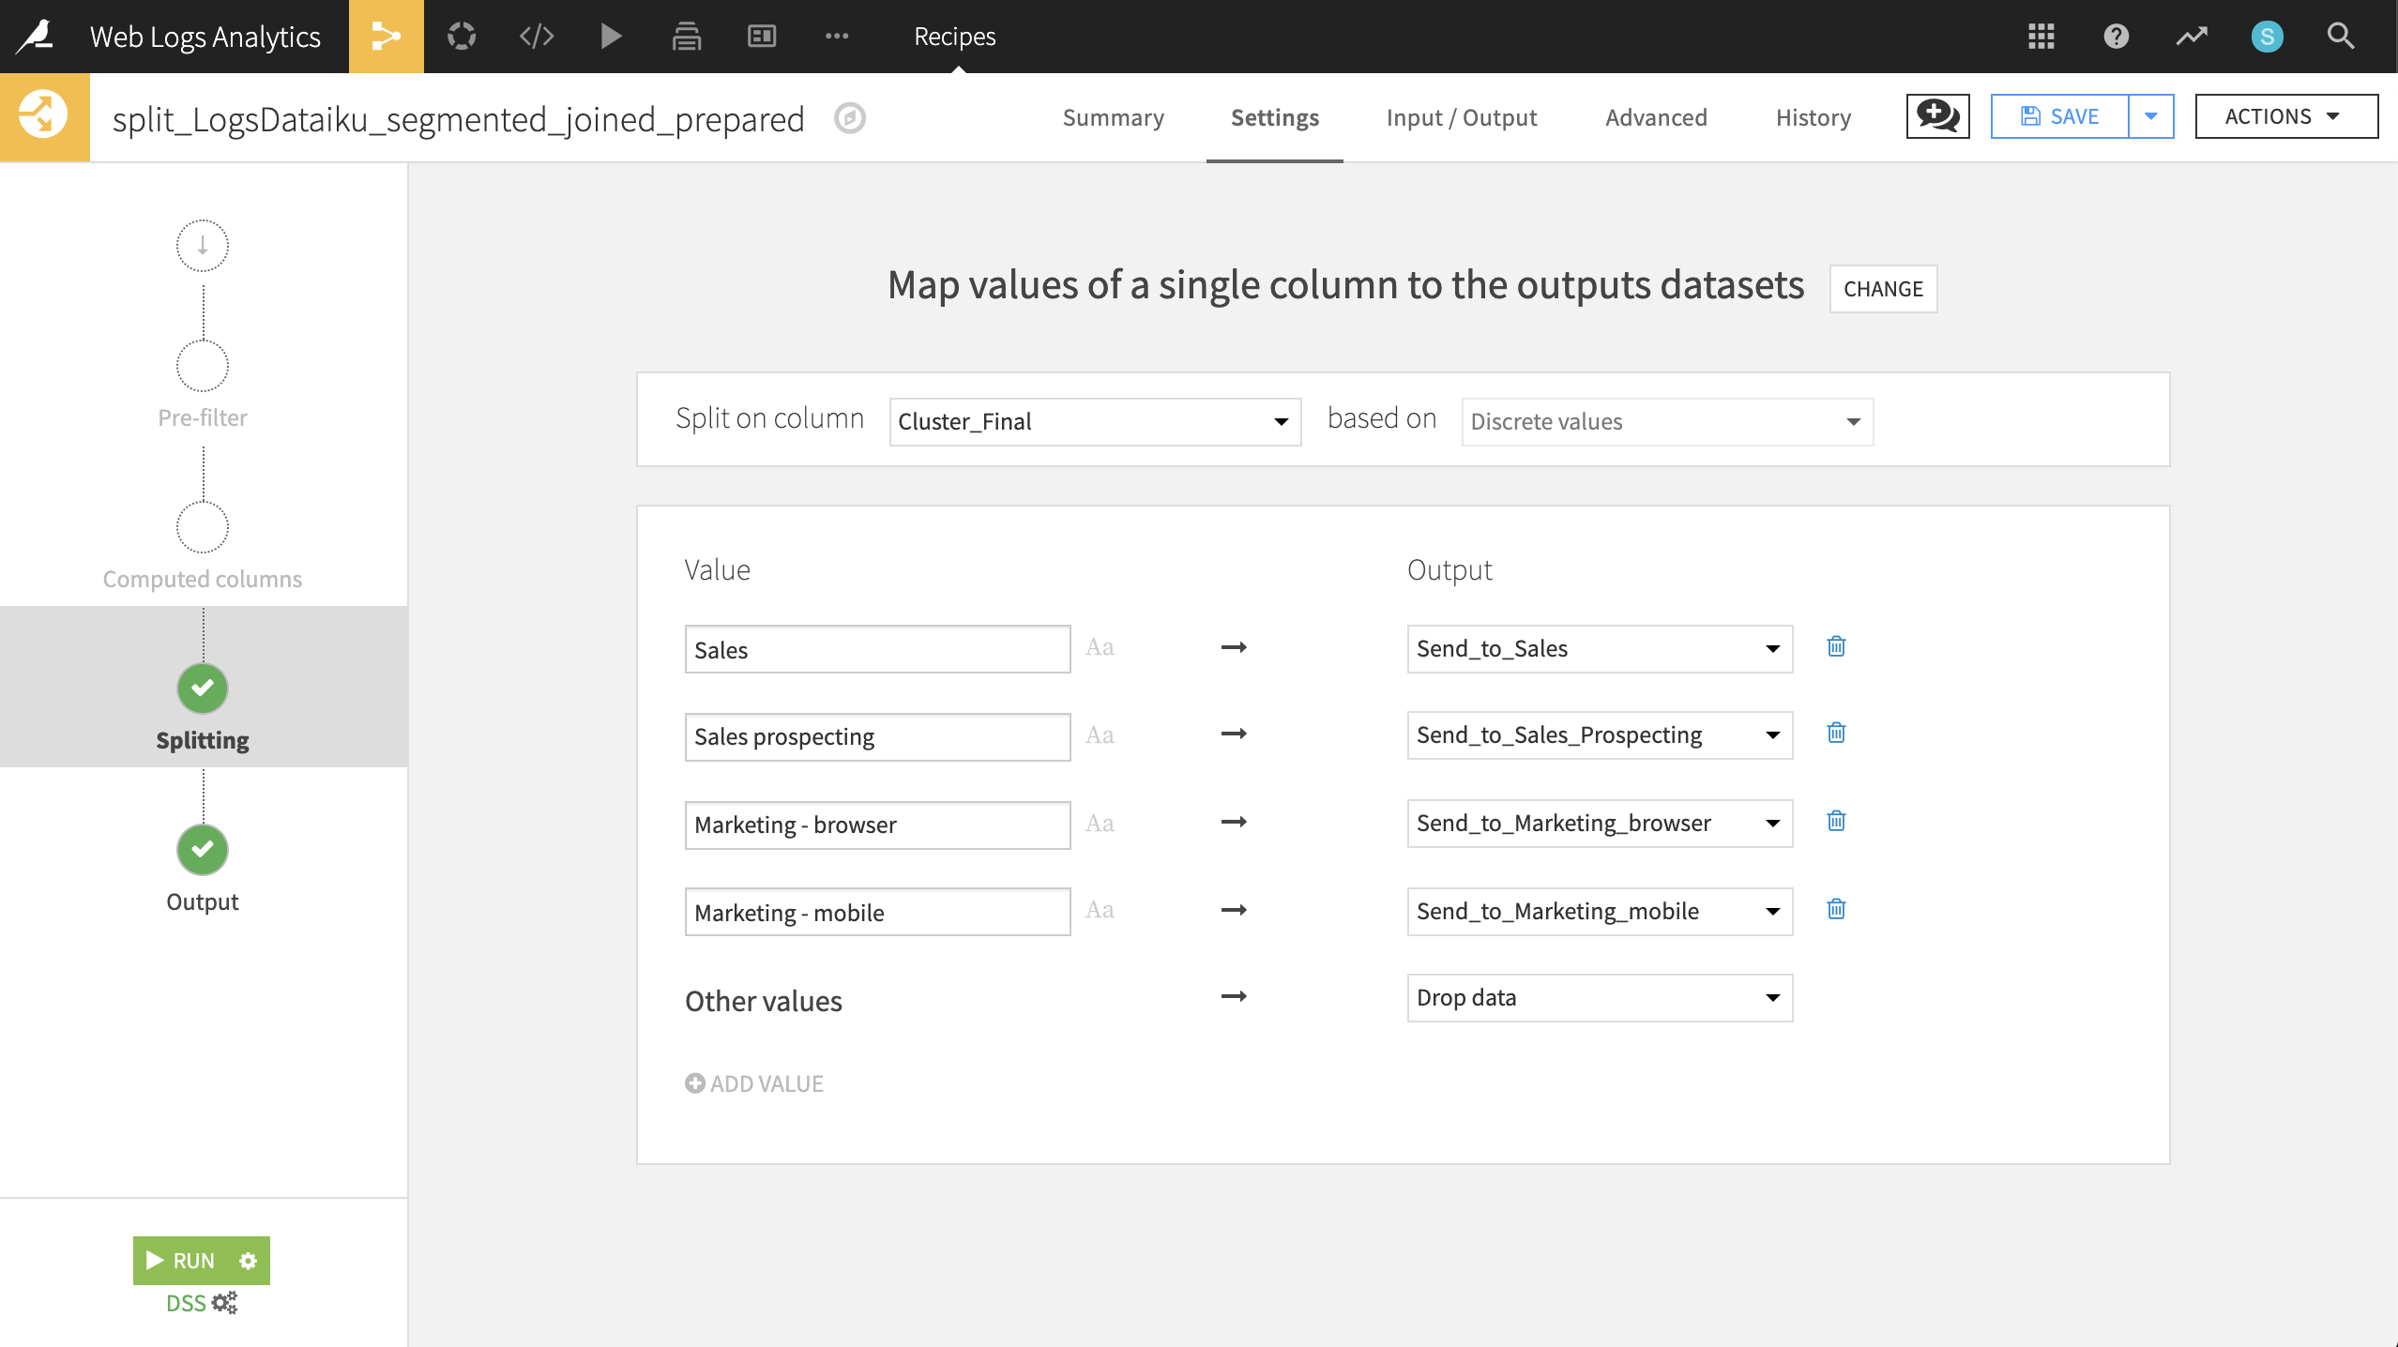Open the help question mark icon
This screenshot has width=2398, height=1347.
coord(2117,37)
